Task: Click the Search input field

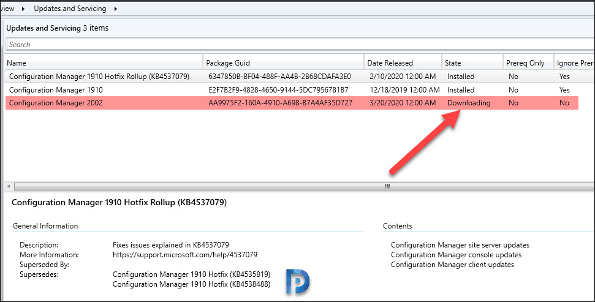Action: (x=300, y=44)
